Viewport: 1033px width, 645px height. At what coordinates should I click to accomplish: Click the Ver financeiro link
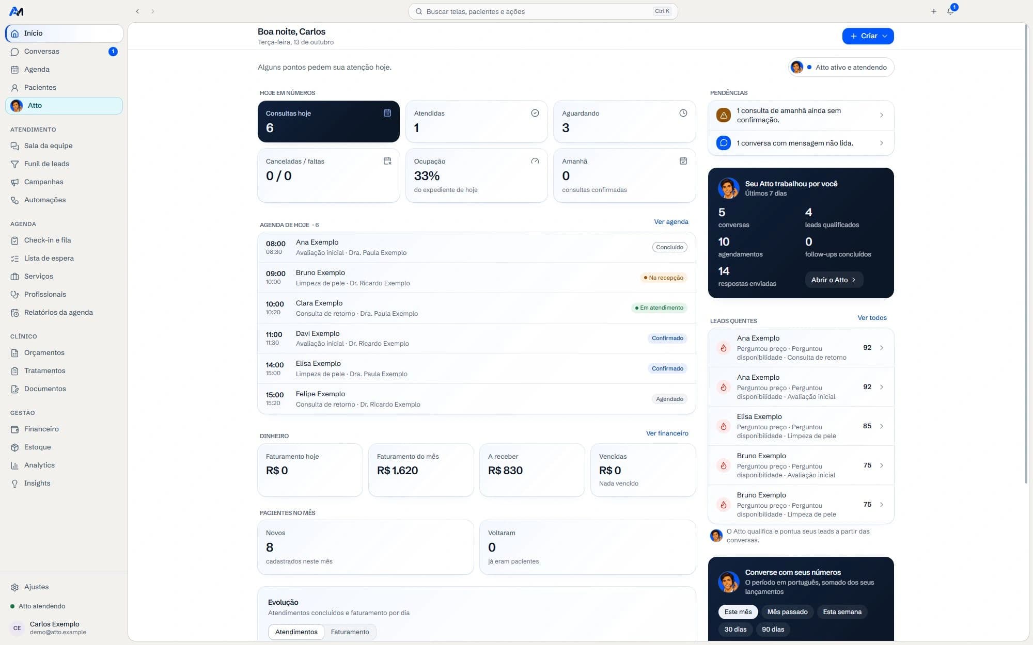[667, 433]
